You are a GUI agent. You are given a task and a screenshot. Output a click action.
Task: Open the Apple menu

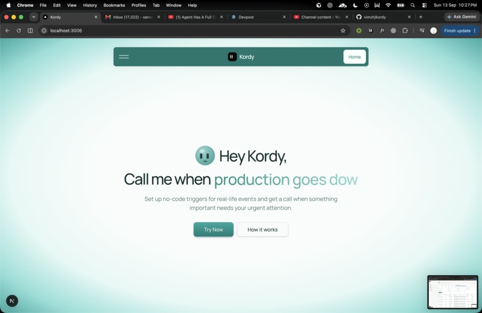8,5
